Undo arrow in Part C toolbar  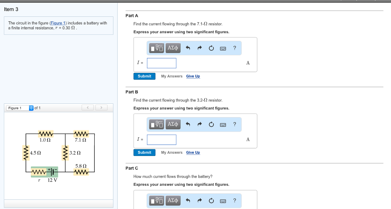[188, 201]
